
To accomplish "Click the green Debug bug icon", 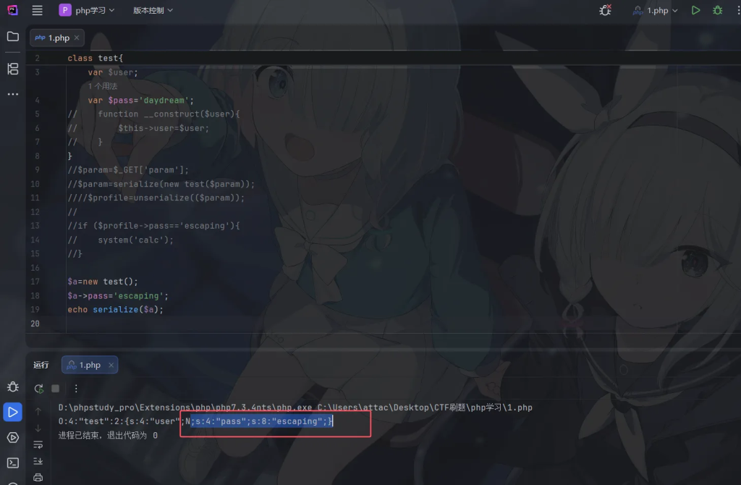I will pyautogui.click(x=717, y=11).
